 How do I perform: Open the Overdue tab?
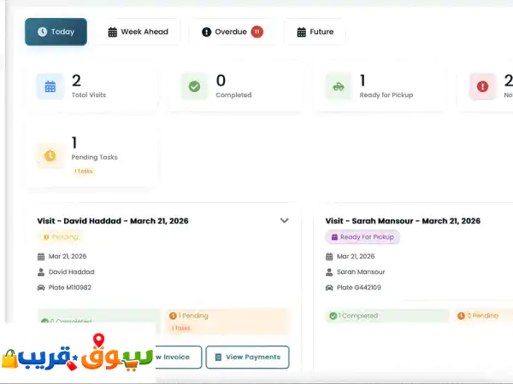[x=233, y=32]
